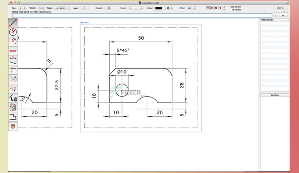Image resolution: width=299 pixels, height=173 pixels.
Task: Toggle the intersection snap (X) icon
Action: [x=212, y=8]
